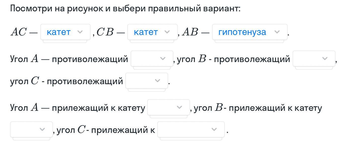Click chevron arrow in CB катет box

pos(167,32)
